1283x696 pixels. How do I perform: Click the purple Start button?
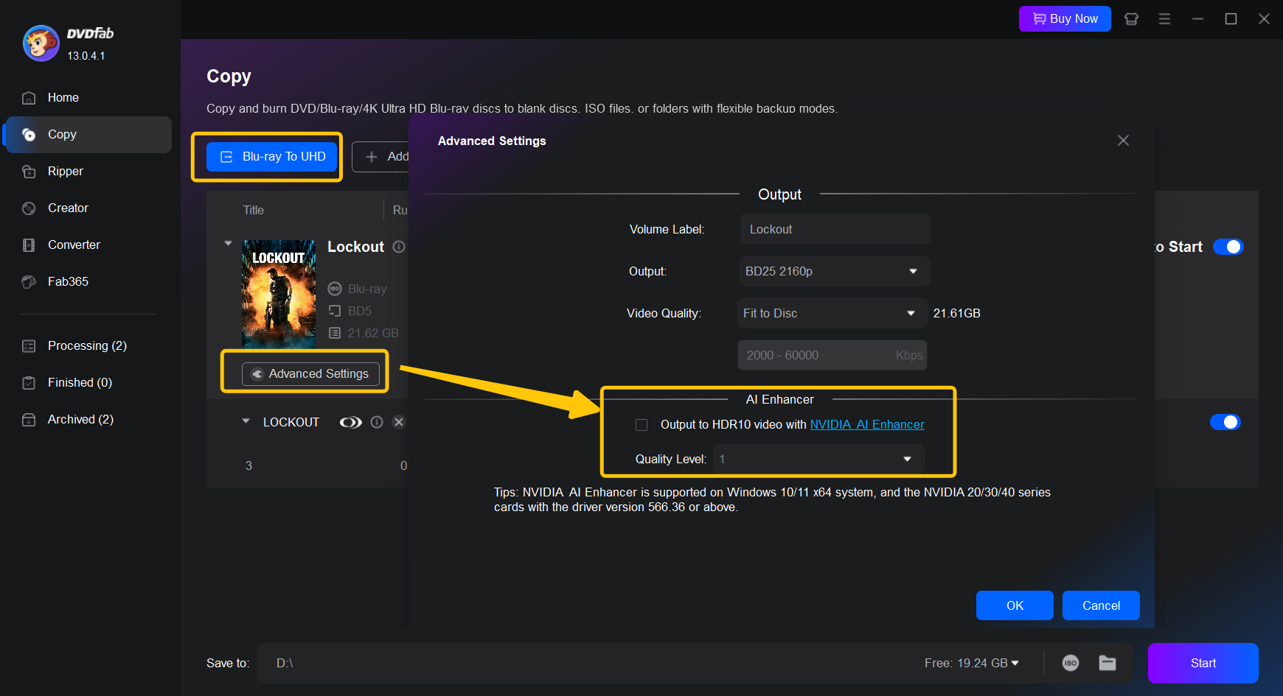click(1203, 663)
